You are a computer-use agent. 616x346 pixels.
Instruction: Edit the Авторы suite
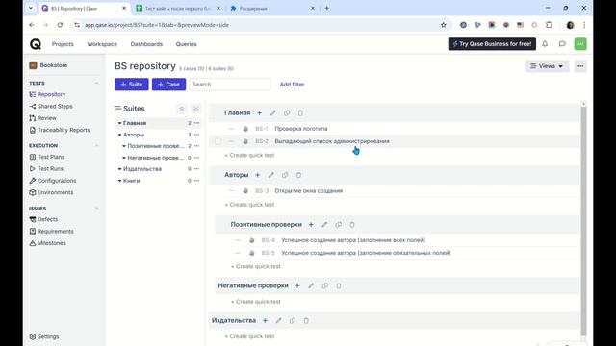(x=271, y=175)
